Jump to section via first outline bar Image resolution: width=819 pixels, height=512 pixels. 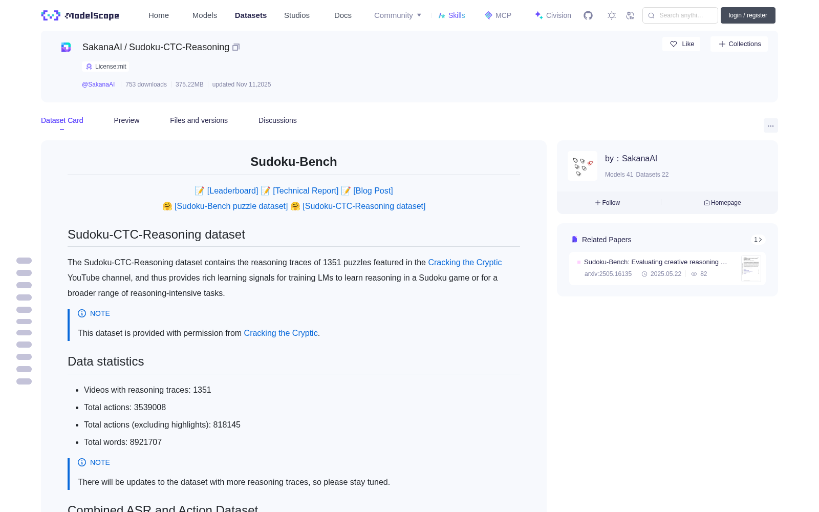coord(24,261)
